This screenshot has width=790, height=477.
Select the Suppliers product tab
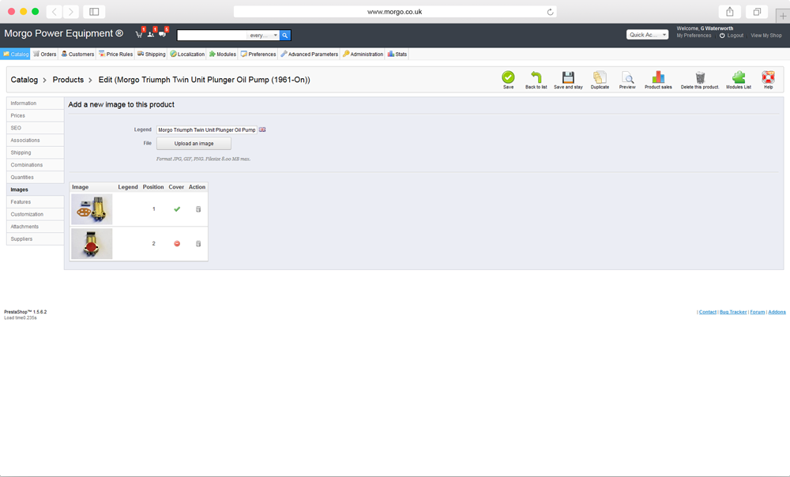tap(36, 238)
